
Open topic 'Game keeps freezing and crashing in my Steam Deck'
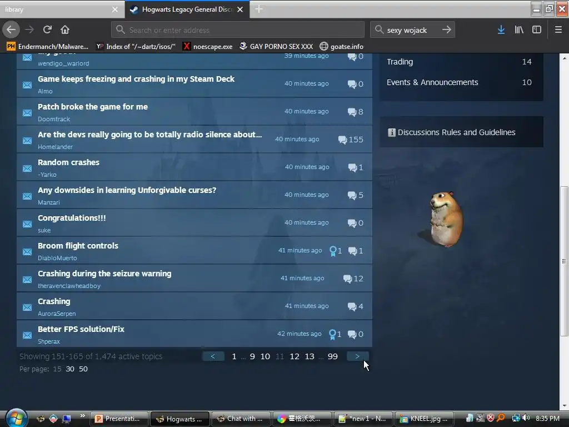[x=136, y=79]
